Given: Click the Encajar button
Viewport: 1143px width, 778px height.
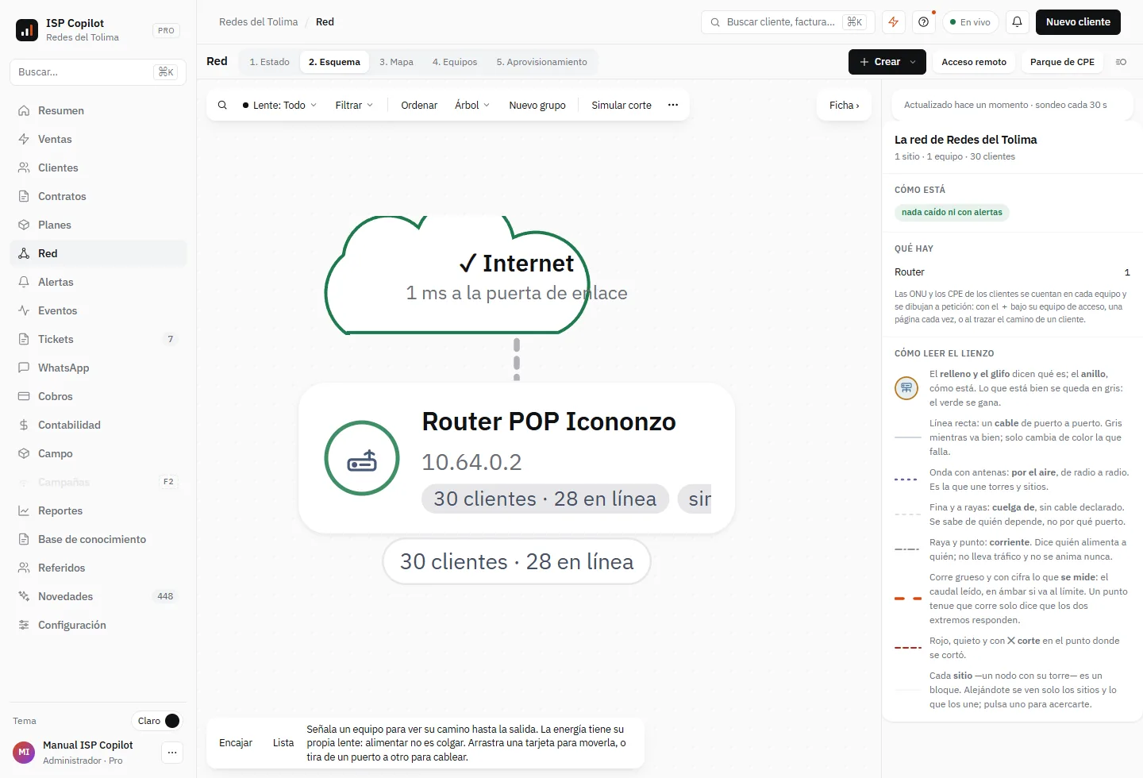Looking at the screenshot, I should coord(236,743).
